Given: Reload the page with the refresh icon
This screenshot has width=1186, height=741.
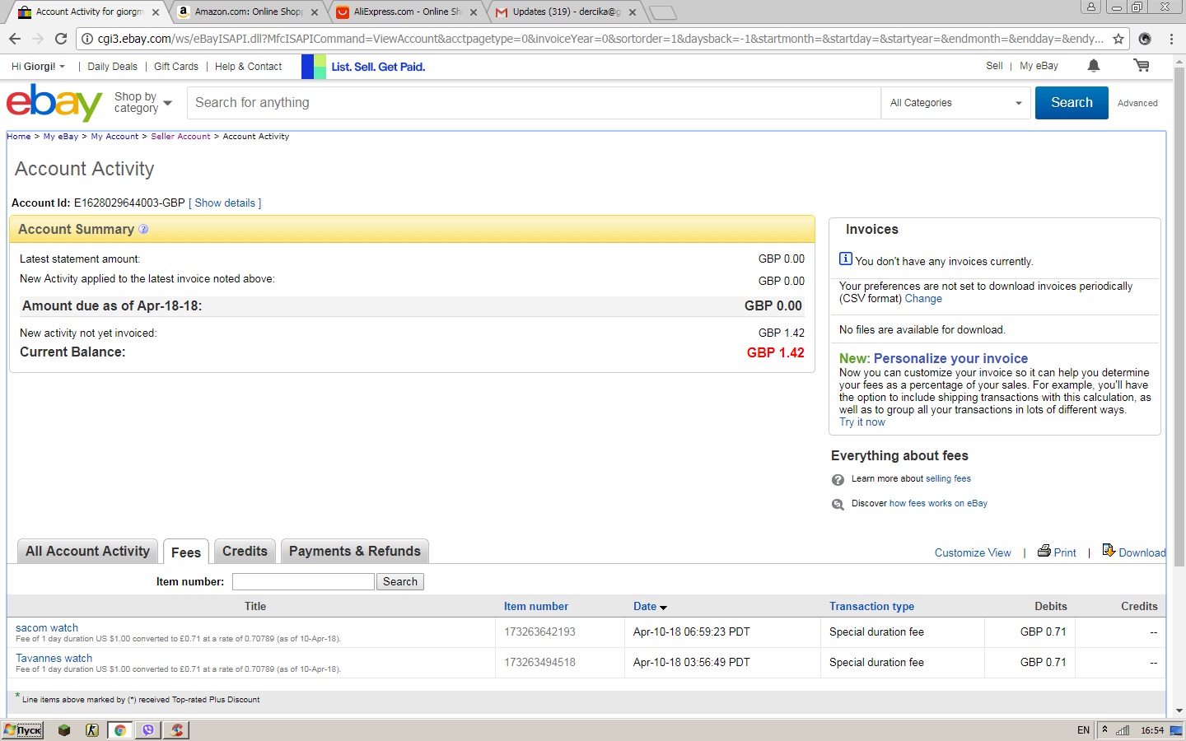Looking at the screenshot, I should (61, 39).
